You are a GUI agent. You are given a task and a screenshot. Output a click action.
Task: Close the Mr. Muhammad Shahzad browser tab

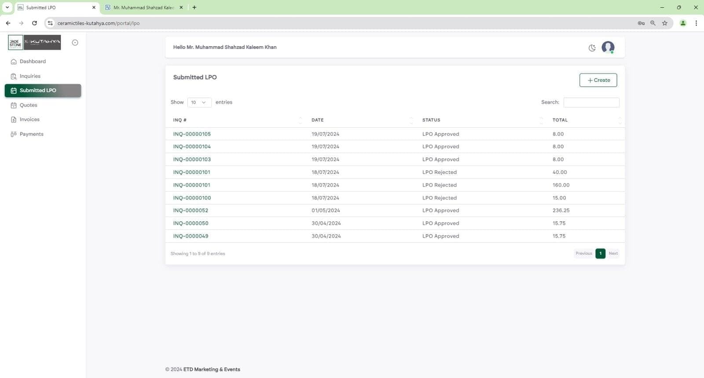[x=181, y=7]
